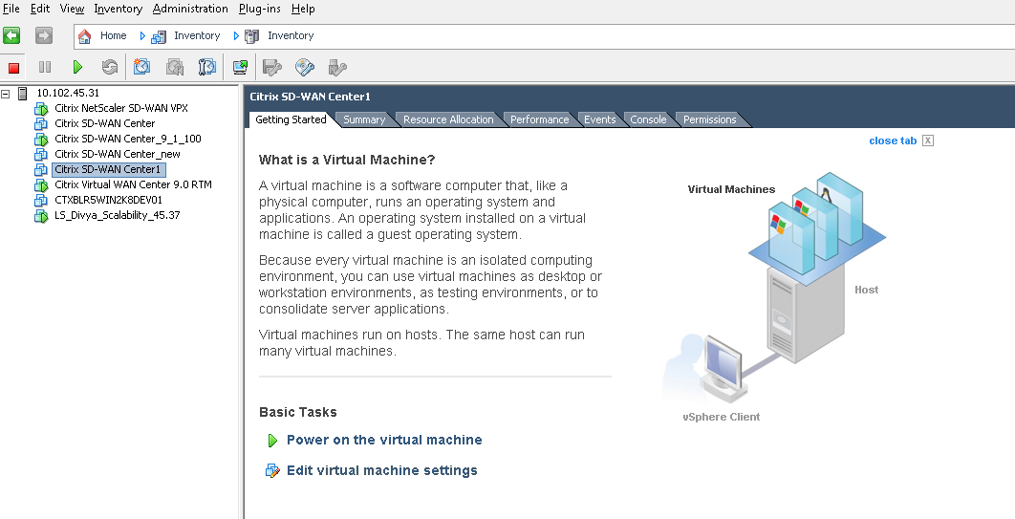This screenshot has width=1015, height=519.
Task: Open the Help menu
Action: point(303,9)
